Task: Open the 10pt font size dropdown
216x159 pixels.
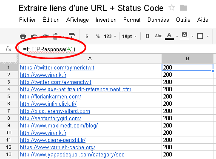Action: point(129,36)
